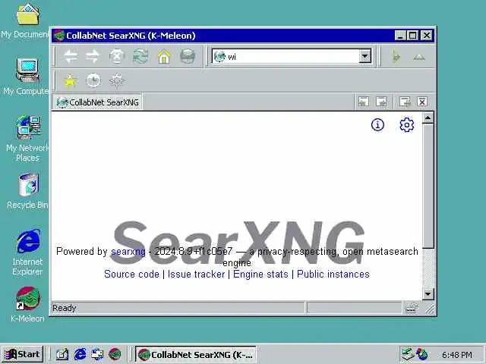Click into the URL field containing 'wi'
The image size is (486, 364).
pos(292,57)
